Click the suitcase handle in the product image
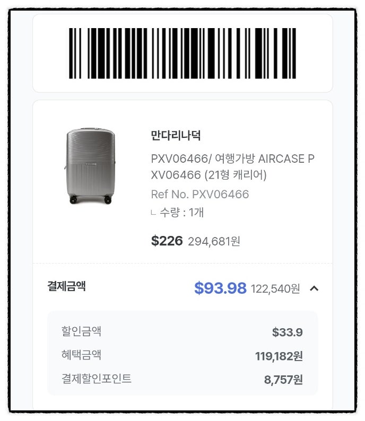The width and height of the screenshot is (365, 421). (x=90, y=129)
